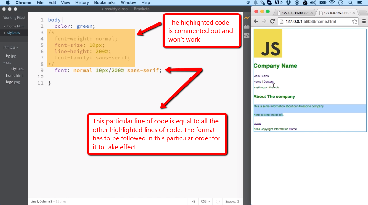This screenshot has height=205, width=368.
Task: Open Spotlight search from the menu bar
Action: 350,3
